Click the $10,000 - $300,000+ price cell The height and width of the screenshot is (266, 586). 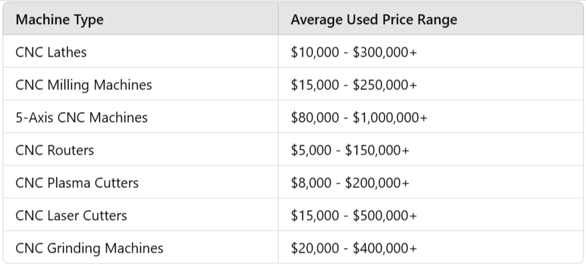(431, 51)
